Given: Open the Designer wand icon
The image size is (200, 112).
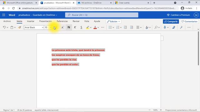Looking at the screenshot, I should pyautogui.click(x=181, y=27).
